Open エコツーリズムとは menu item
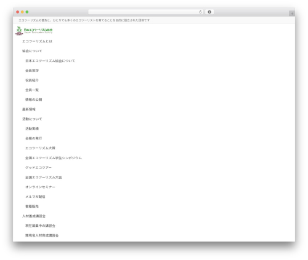Viewport: 308px width, 260px height. tap(37, 41)
